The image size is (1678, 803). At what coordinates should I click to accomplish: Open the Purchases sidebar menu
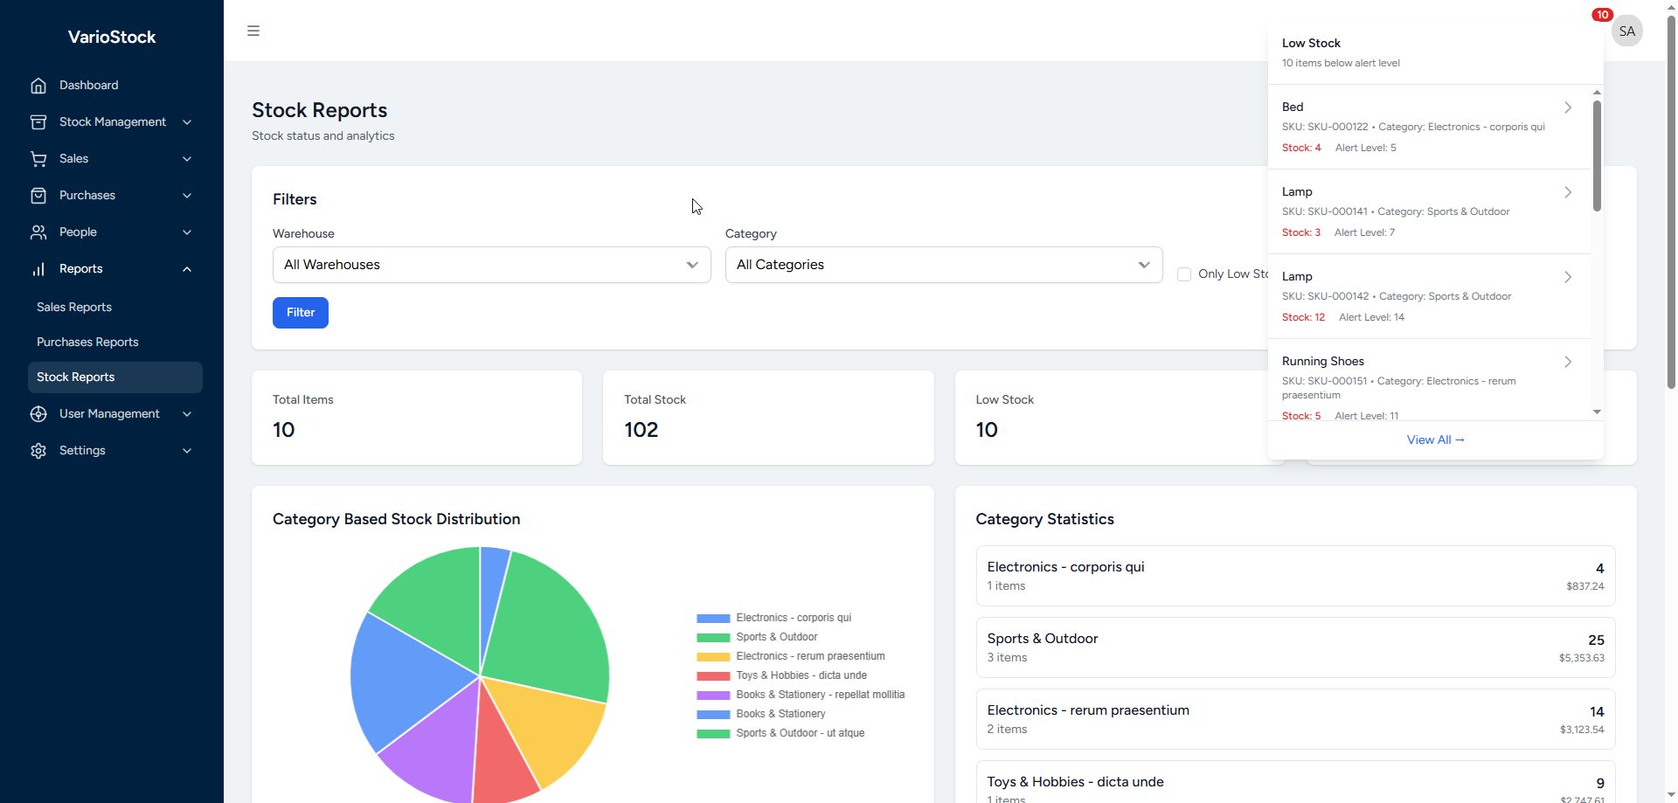coord(112,196)
